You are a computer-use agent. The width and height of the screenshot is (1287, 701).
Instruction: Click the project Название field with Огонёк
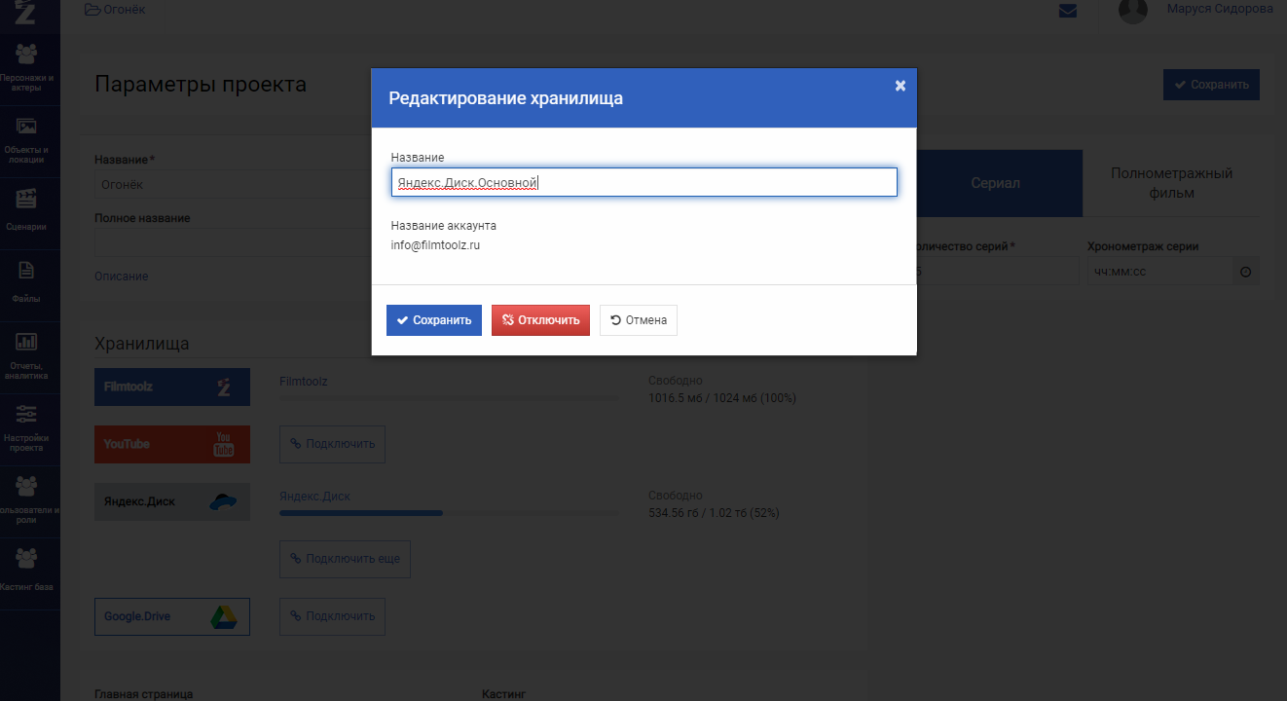tap(232, 185)
